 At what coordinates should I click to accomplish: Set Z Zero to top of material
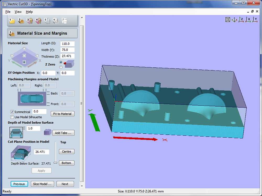pyautogui.click(x=61, y=62)
